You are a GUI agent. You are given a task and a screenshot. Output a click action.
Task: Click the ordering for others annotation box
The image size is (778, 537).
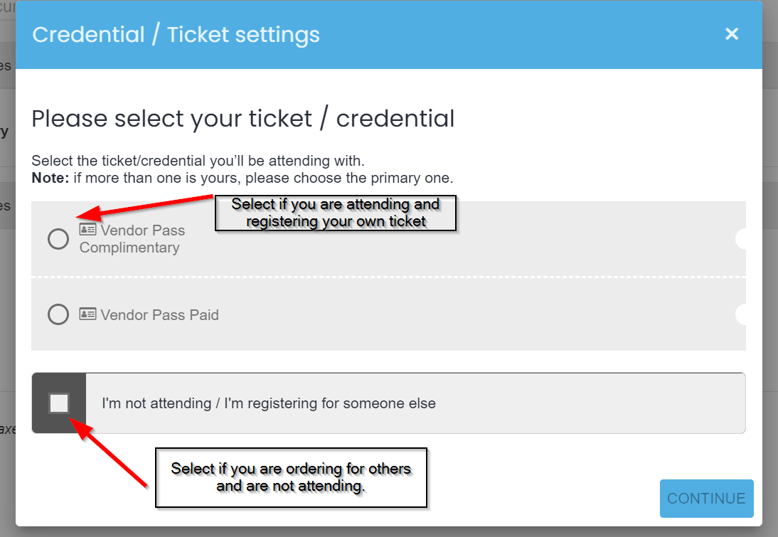click(x=291, y=477)
